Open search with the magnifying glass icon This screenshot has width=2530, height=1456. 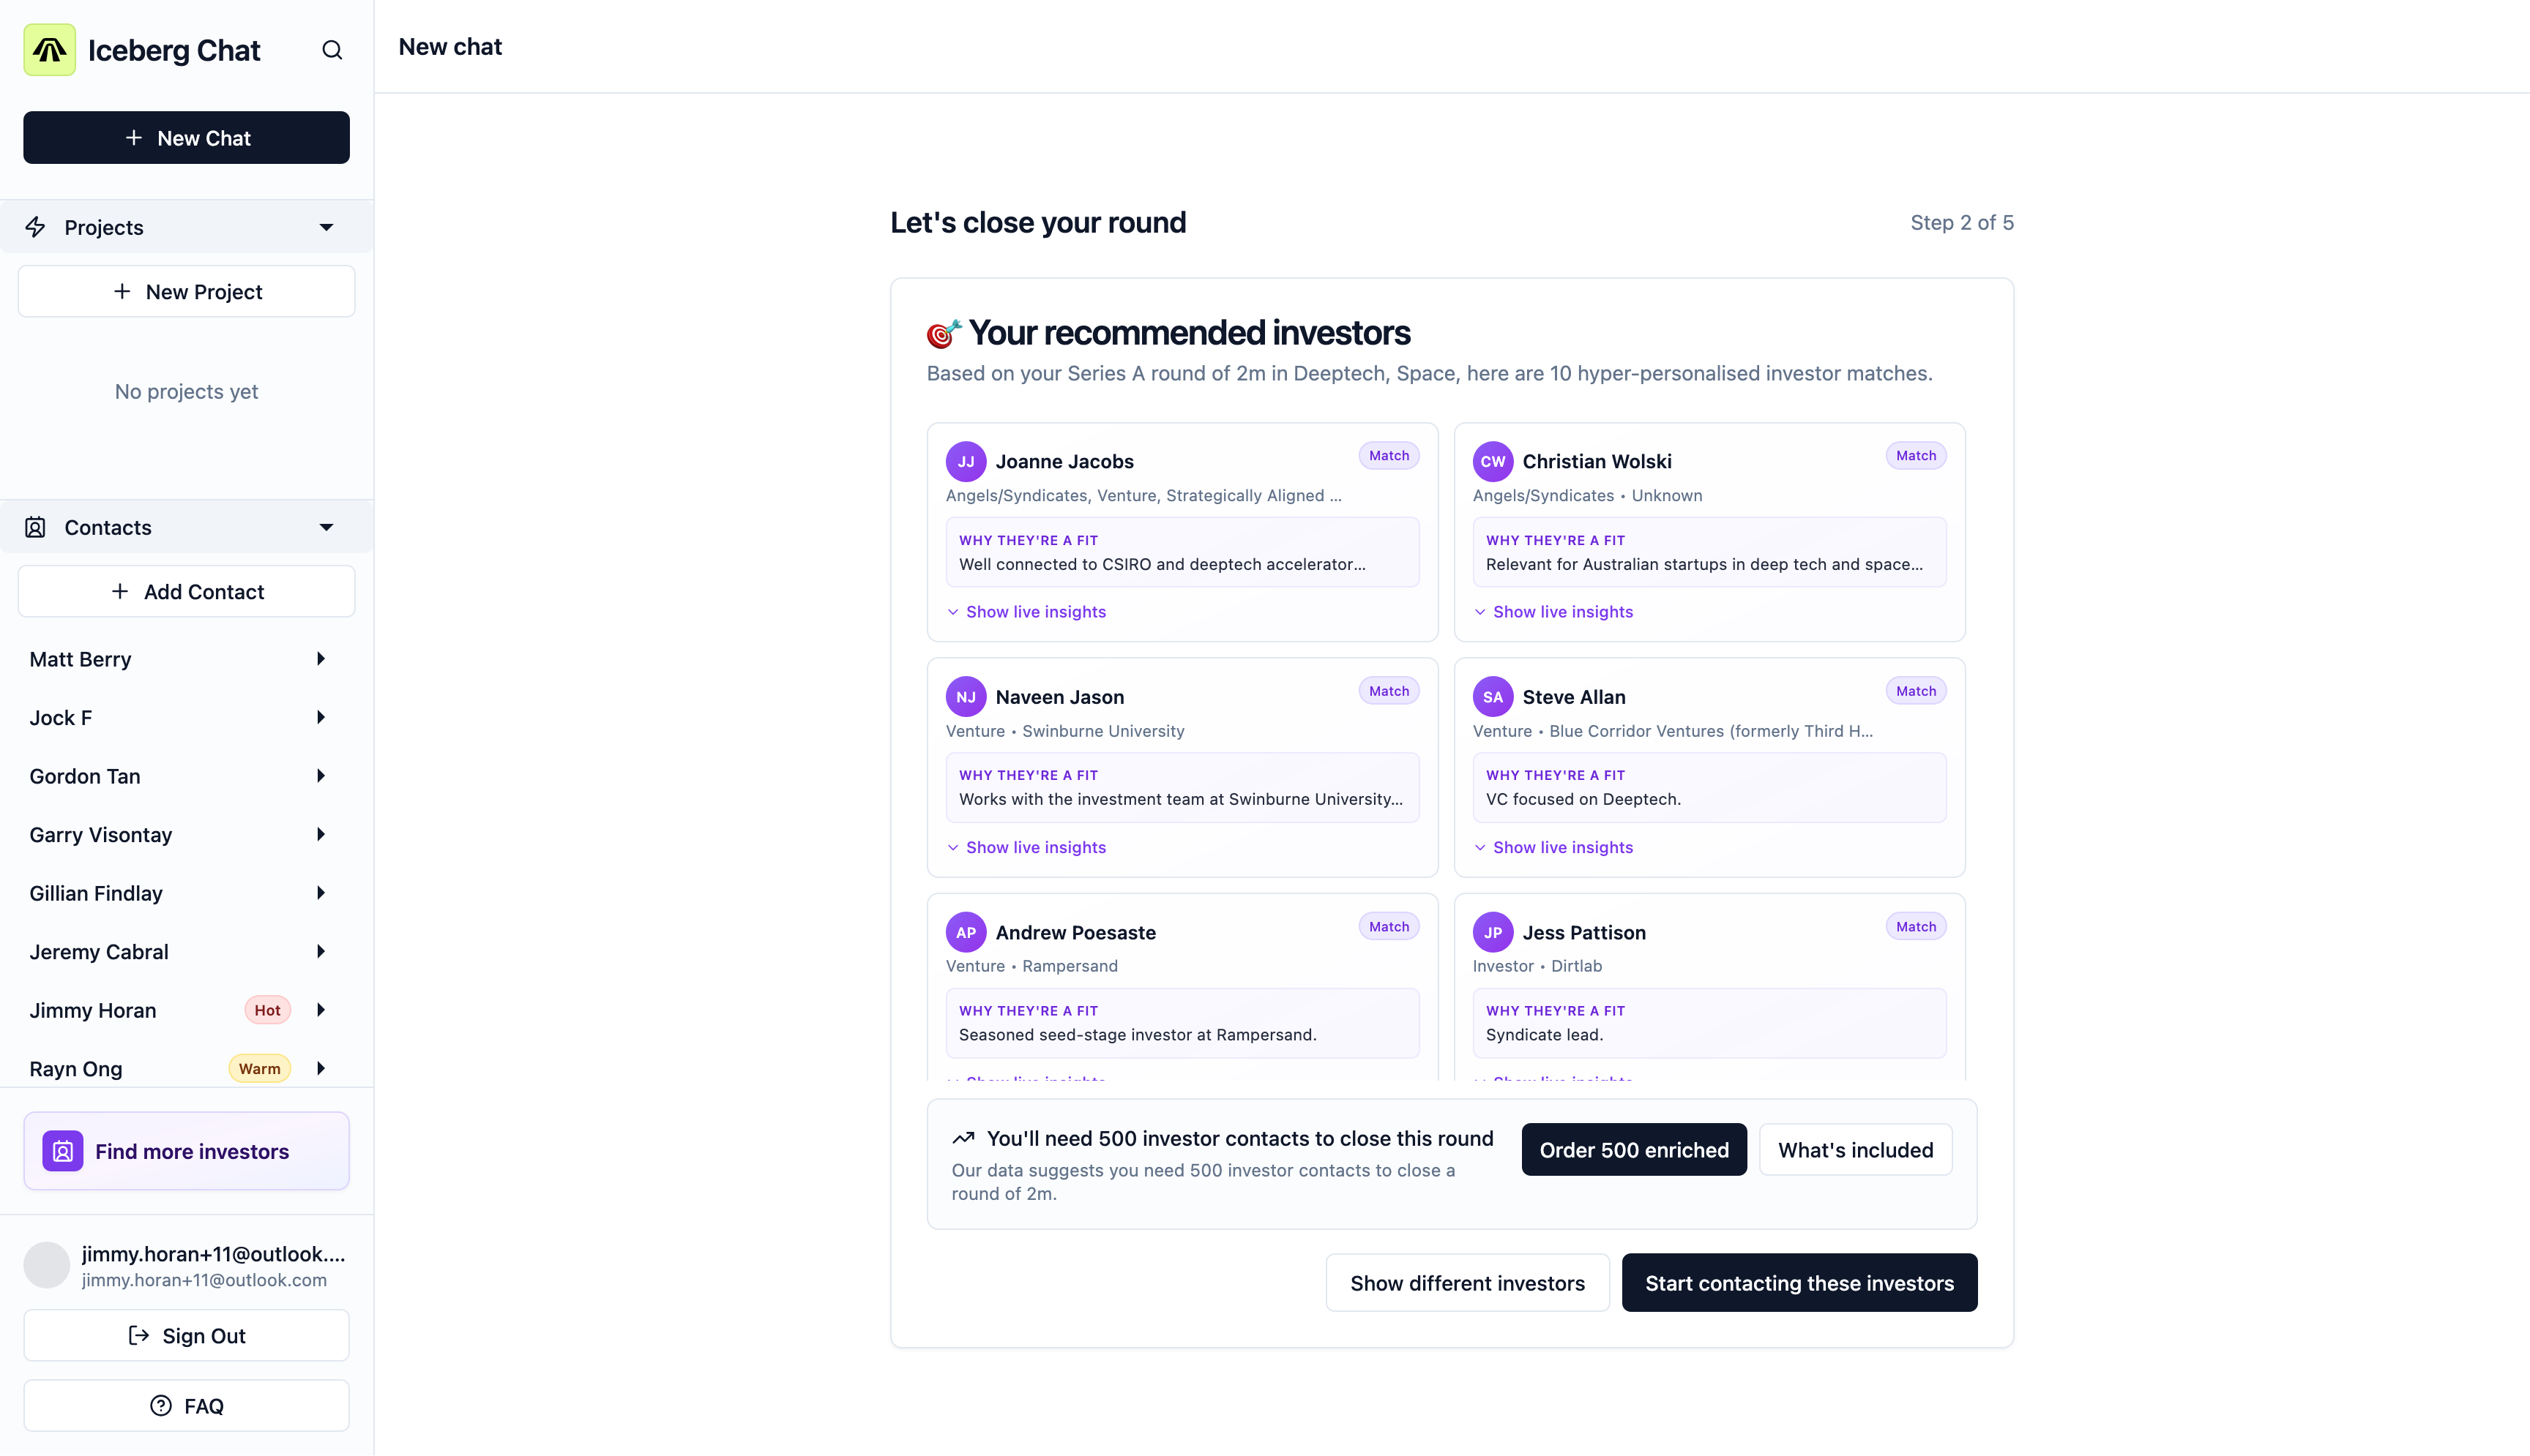(332, 49)
